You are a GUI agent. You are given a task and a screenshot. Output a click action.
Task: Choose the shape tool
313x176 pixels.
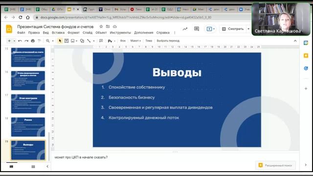(82, 41)
